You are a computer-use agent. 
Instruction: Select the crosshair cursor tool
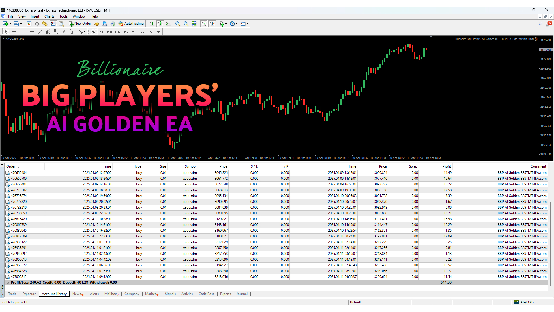[x=14, y=32]
